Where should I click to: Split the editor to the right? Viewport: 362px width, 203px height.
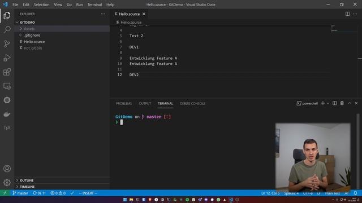[347, 14]
